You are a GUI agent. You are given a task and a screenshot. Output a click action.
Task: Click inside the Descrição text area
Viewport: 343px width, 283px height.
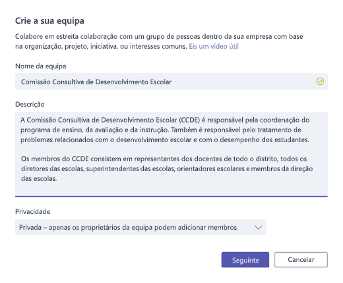point(171,154)
